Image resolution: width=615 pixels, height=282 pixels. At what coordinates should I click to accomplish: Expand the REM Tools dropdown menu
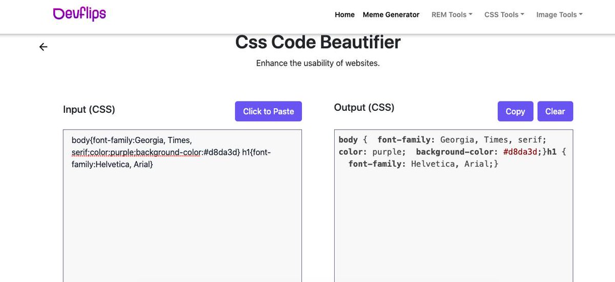point(452,14)
